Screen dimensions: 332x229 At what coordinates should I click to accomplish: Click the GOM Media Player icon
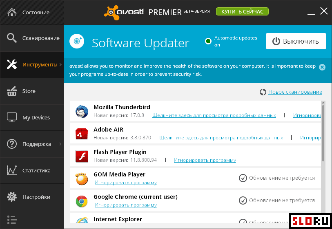(82, 179)
